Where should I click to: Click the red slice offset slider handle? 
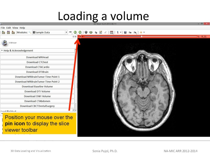pos(141,36)
